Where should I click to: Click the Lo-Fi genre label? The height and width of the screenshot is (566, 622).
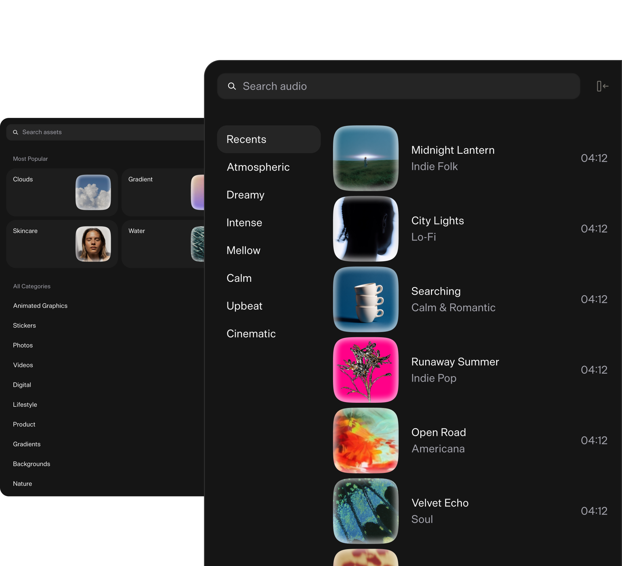[x=423, y=237]
